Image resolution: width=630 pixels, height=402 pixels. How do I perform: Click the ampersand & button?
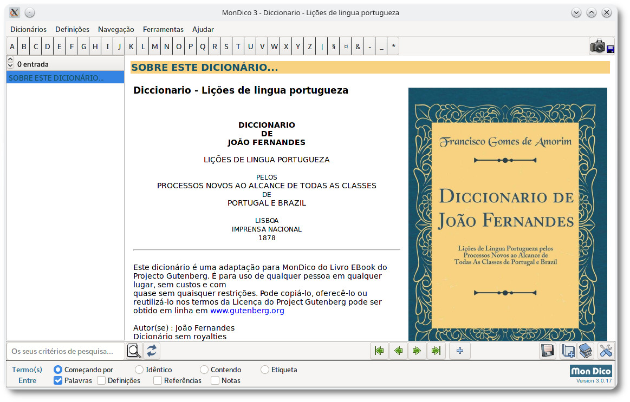358,46
